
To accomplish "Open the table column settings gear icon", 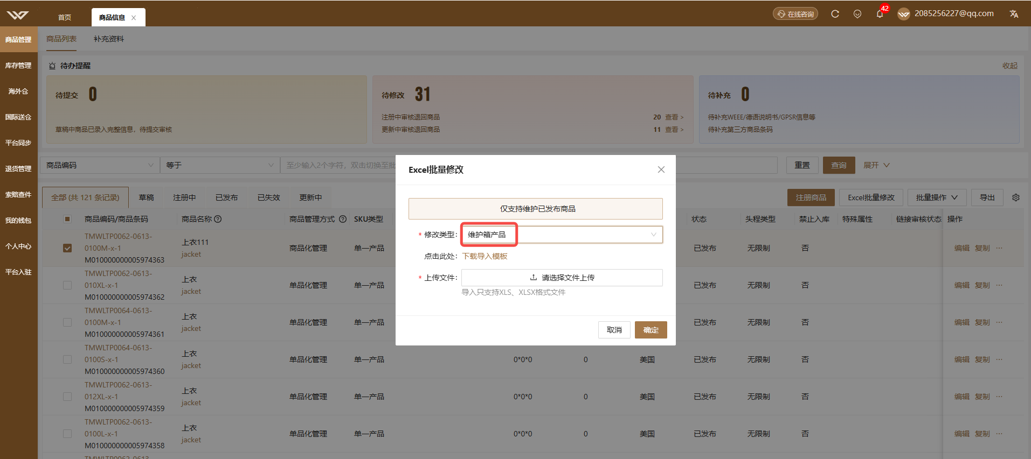I will click(1016, 197).
